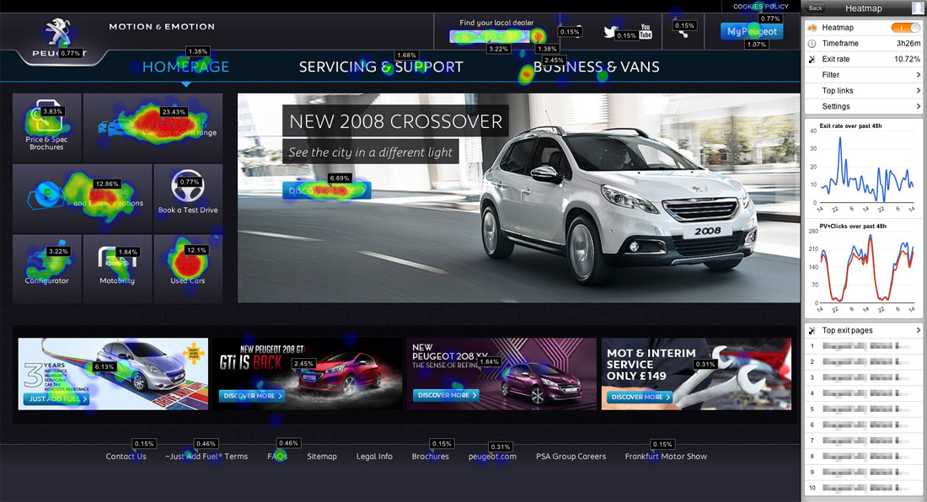
Task: Open the Offers and finance options tile
Action: [x=83, y=198]
